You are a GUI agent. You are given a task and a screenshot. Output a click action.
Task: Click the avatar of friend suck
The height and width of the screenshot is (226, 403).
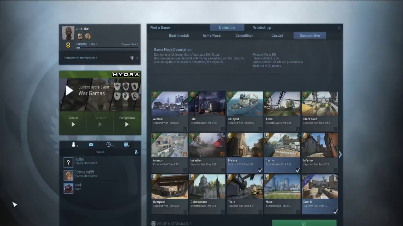(x=68, y=188)
